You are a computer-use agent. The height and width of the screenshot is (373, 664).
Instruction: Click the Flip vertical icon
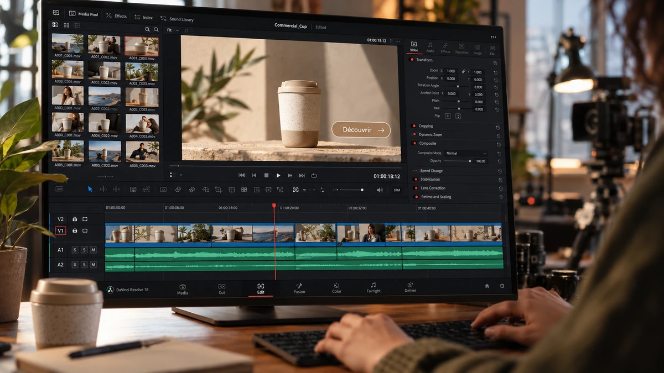tap(458, 116)
